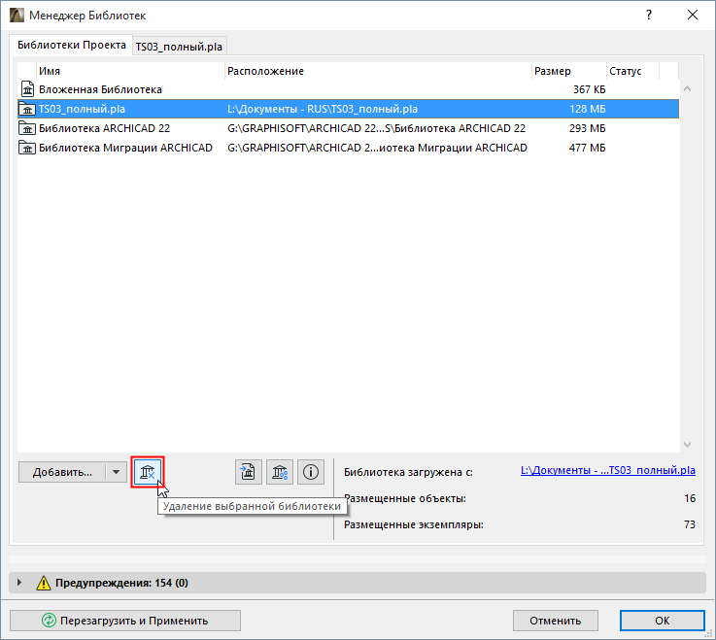The height and width of the screenshot is (640, 716).
Task: Click the Статус column header
Action: click(632, 71)
